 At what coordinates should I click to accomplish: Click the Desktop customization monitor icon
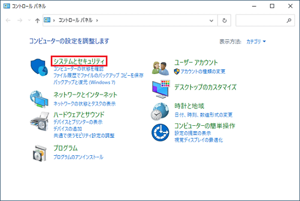161,89
